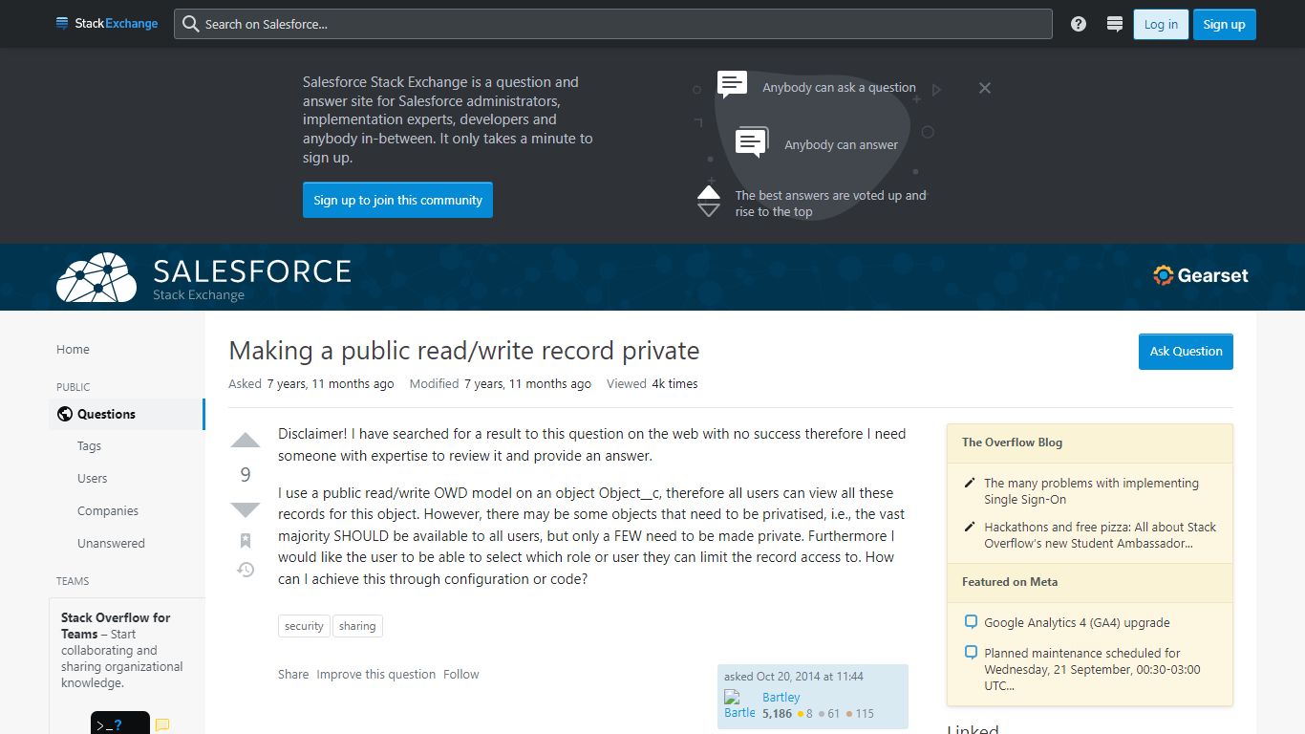Open Bartley's avatar image
1305x734 pixels.
(x=739, y=704)
